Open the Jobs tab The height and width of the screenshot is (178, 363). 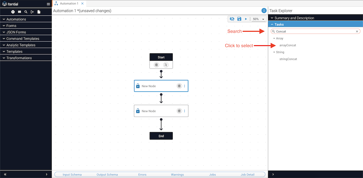[212, 174]
